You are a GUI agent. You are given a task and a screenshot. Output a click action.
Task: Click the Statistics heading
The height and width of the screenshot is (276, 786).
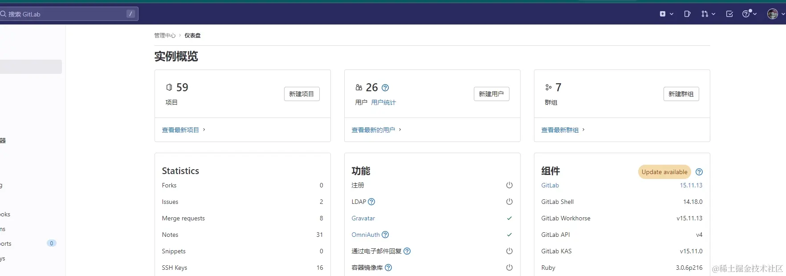180,171
